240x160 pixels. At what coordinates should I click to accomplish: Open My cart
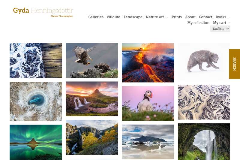pos(220,23)
